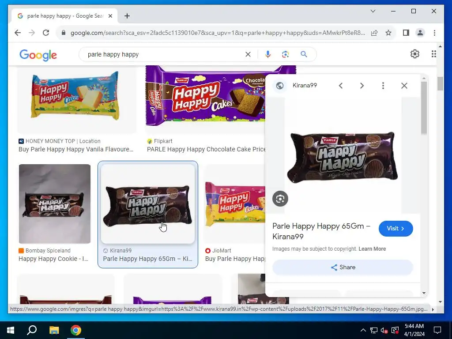
Task: Click the preview panel scrollbar thumb
Action: [424, 108]
